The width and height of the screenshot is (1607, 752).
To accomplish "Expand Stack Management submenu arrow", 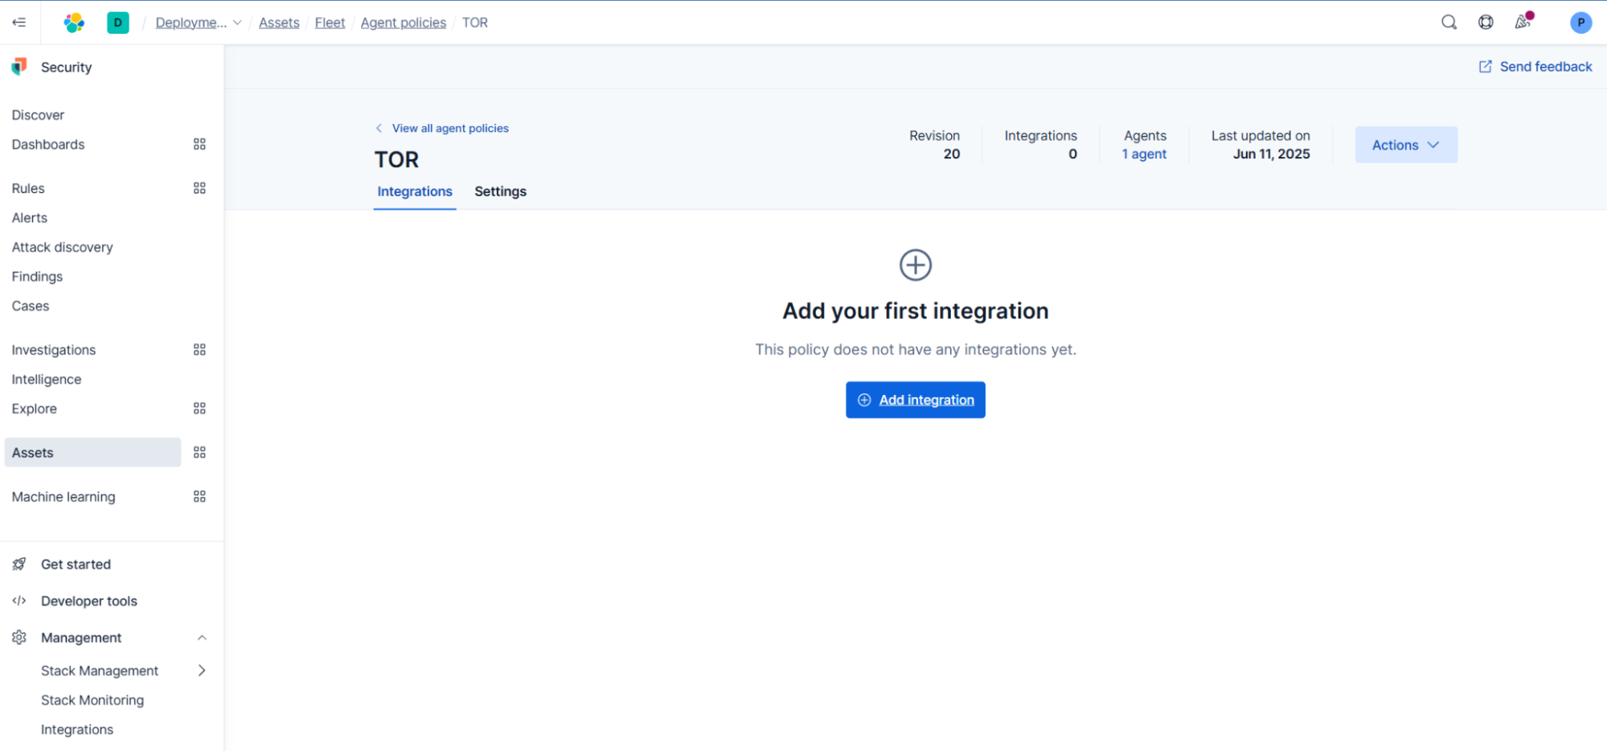I will 202,671.
